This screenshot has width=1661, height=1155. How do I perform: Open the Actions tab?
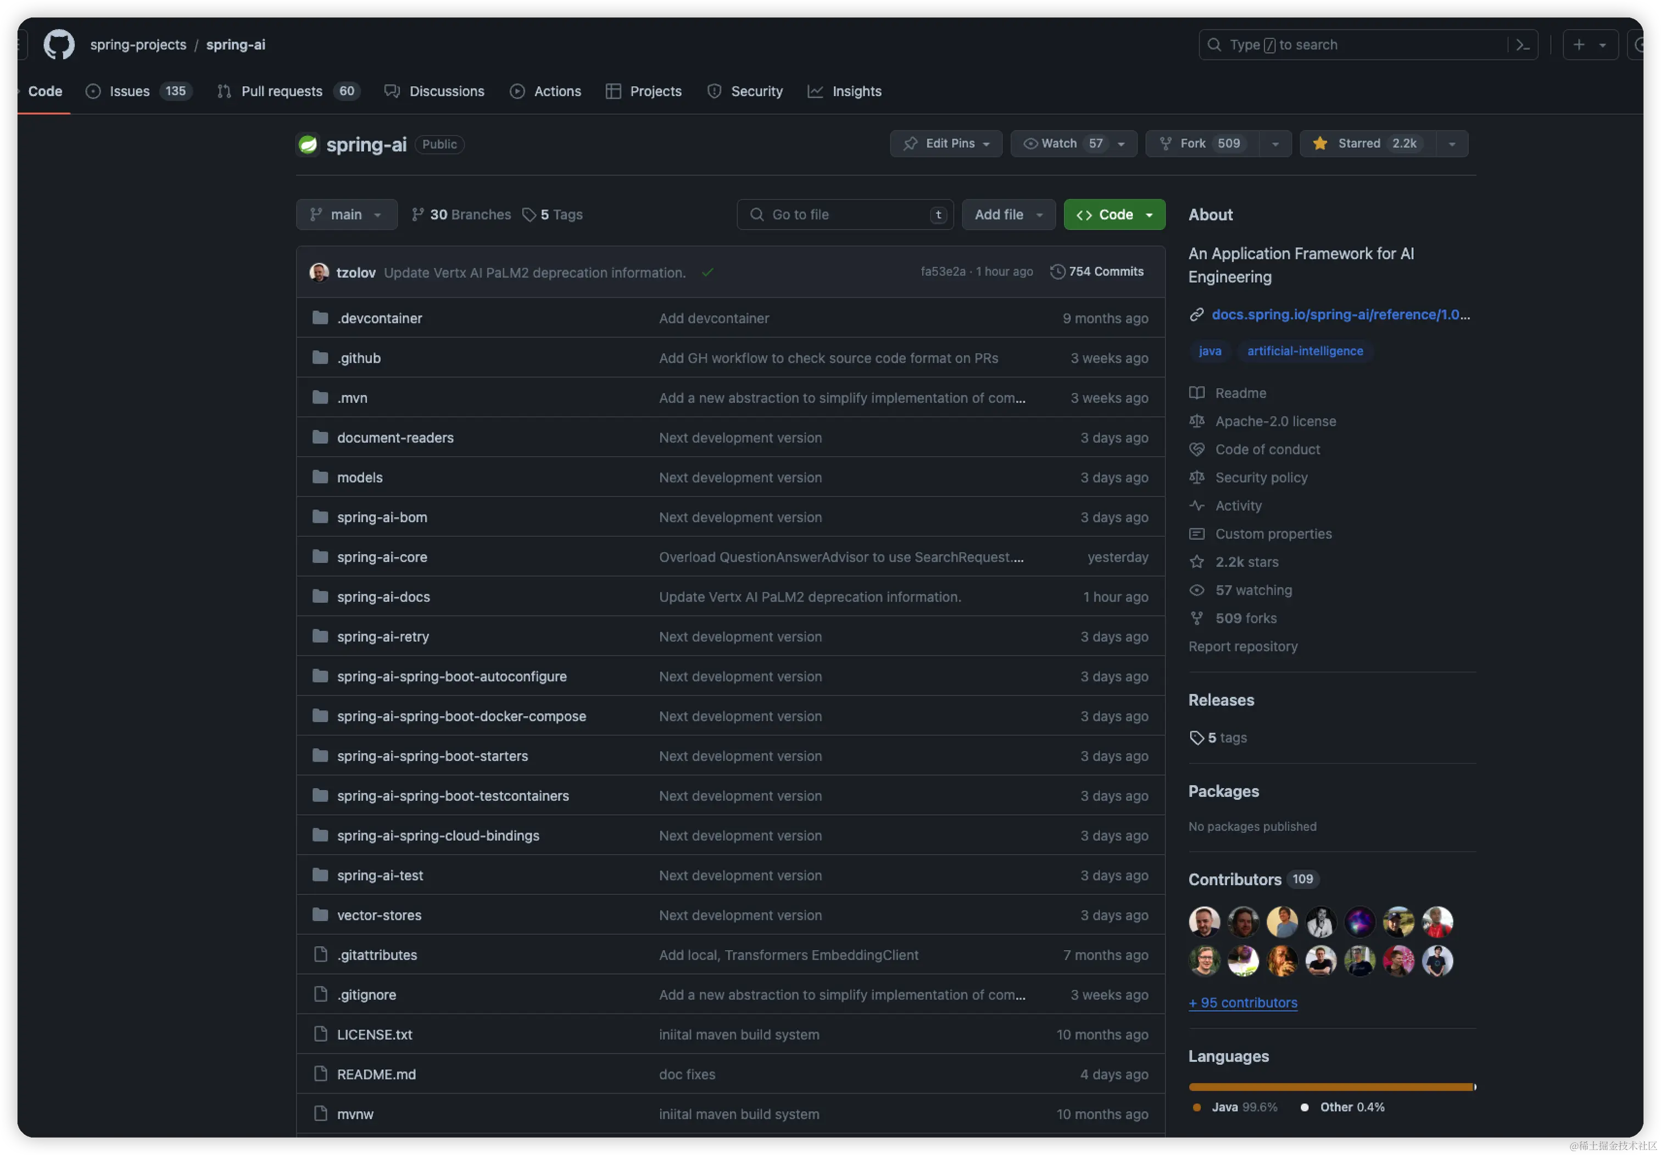[x=545, y=91]
